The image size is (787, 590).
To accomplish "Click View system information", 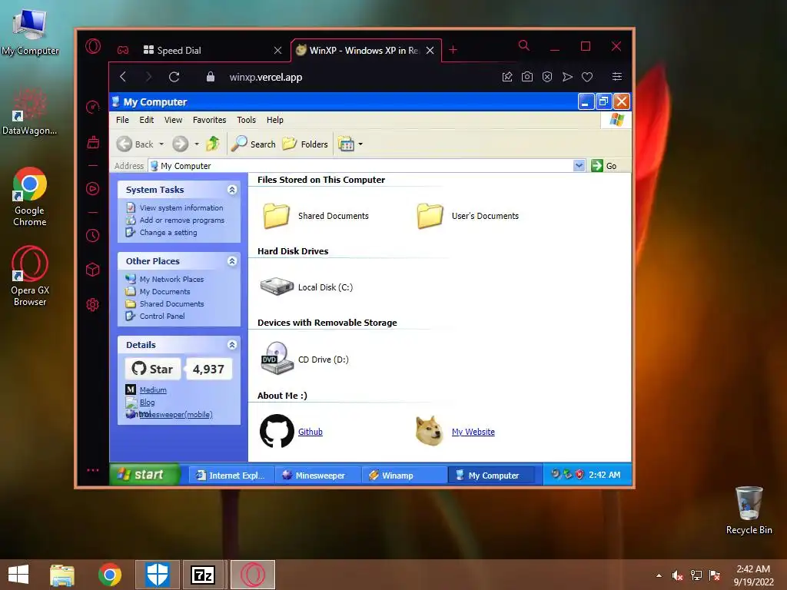I will (181, 207).
